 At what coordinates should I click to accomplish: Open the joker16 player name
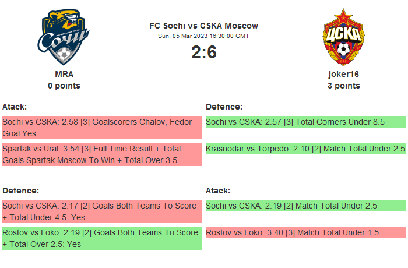[343, 74]
